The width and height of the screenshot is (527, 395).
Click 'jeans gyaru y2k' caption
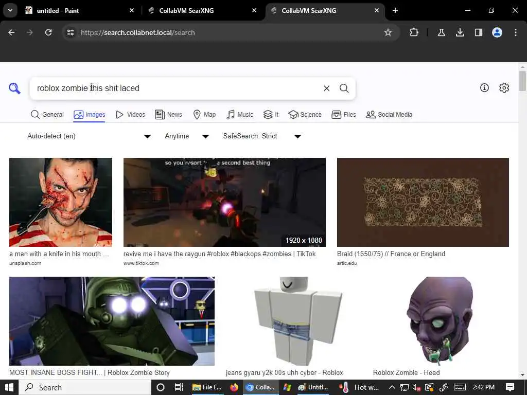[284, 372]
